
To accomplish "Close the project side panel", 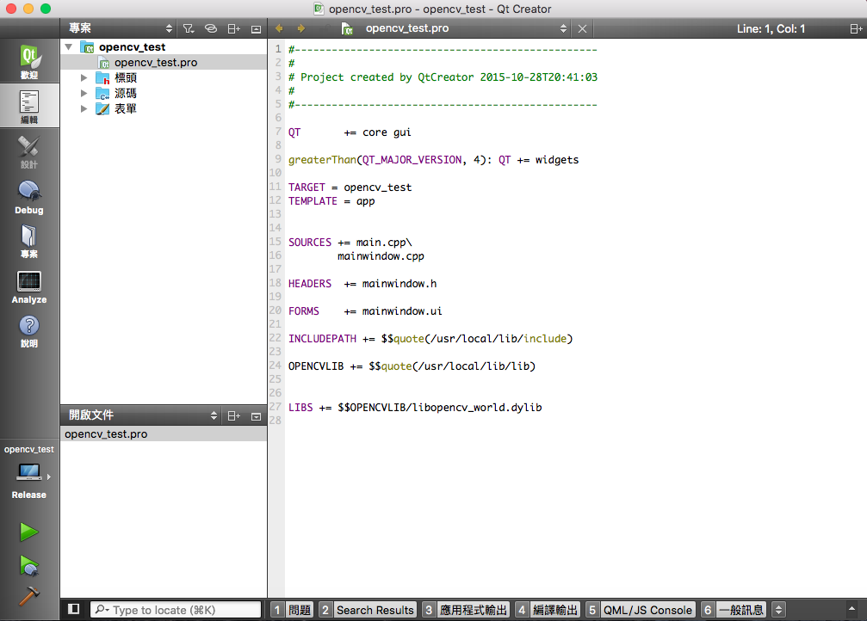I will click(x=256, y=29).
